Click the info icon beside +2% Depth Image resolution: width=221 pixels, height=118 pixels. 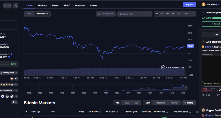pyautogui.click(x=100, y=112)
